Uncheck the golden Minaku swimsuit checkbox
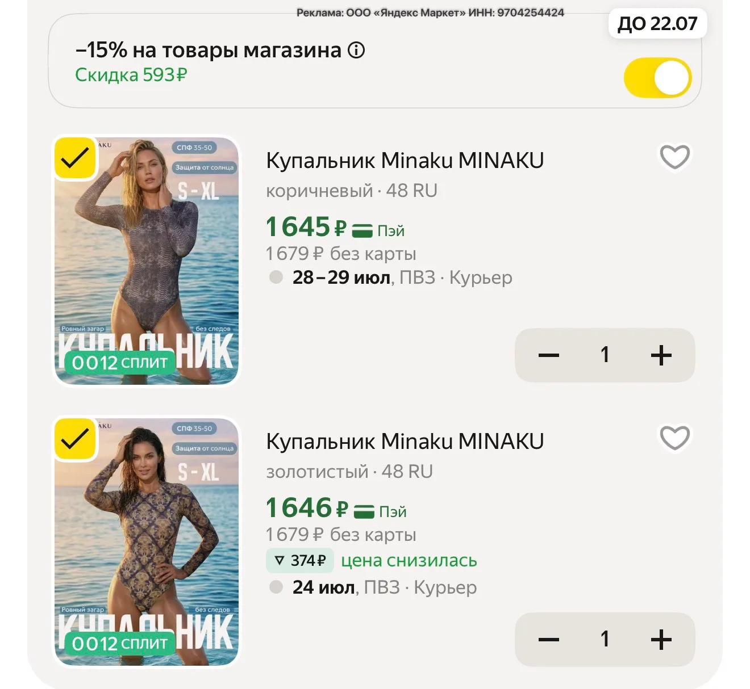 75,439
